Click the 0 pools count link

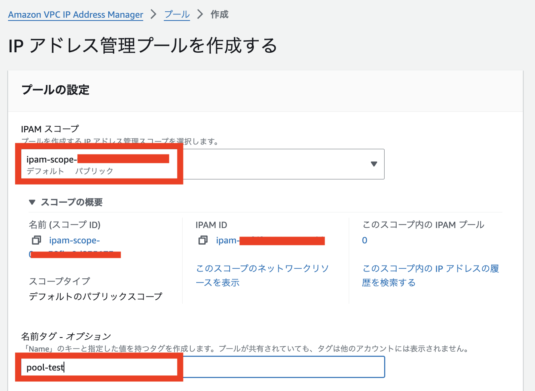(364, 240)
